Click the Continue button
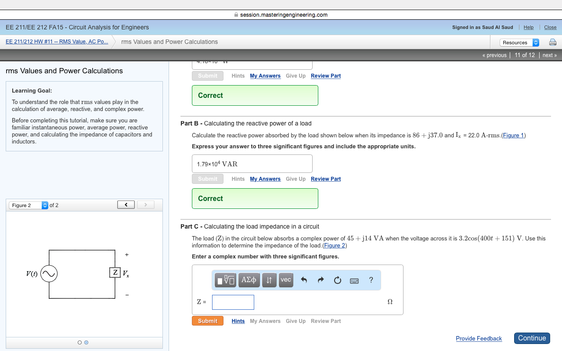Image resolution: width=562 pixels, height=351 pixels. 532,338
